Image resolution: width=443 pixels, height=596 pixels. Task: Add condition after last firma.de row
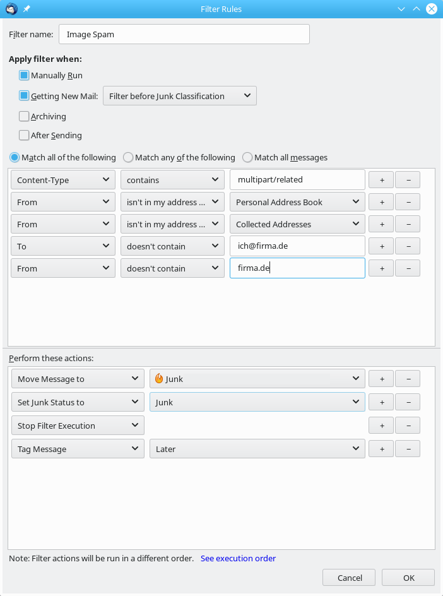tap(381, 268)
